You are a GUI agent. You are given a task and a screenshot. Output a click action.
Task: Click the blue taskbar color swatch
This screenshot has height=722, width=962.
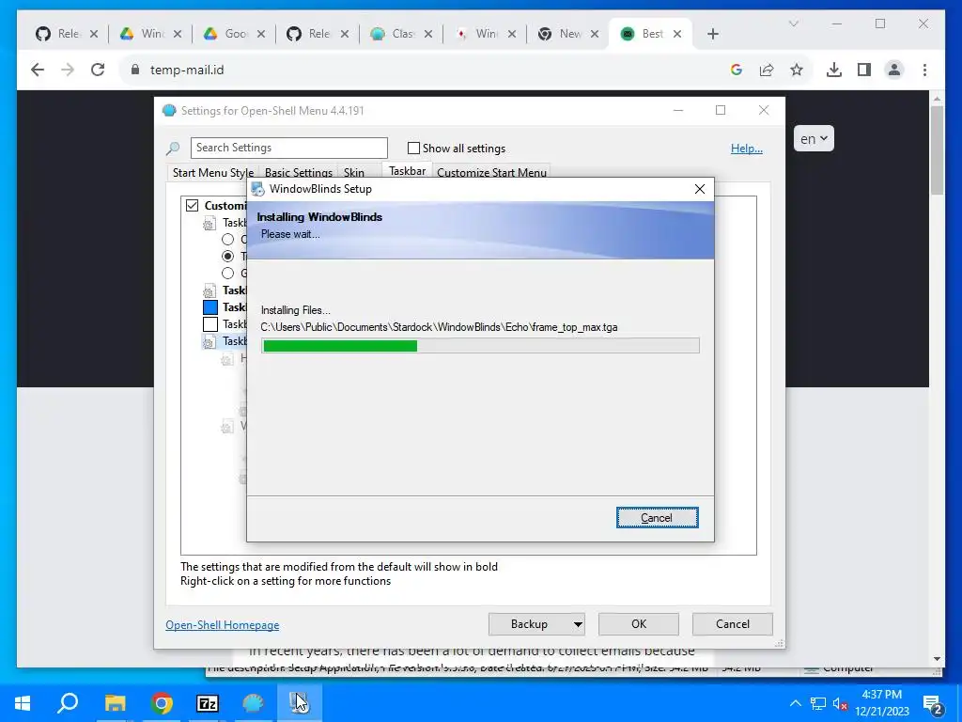210,307
